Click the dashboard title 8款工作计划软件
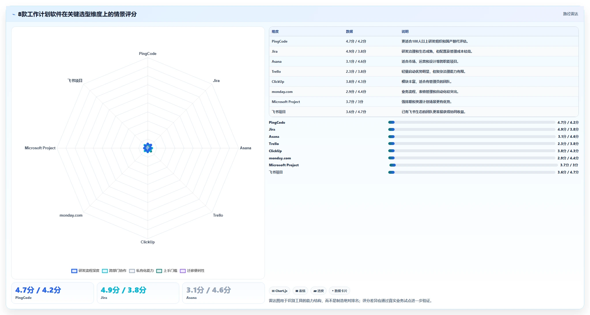This screenshot has height=315, width=590. (x=77, y=14)
